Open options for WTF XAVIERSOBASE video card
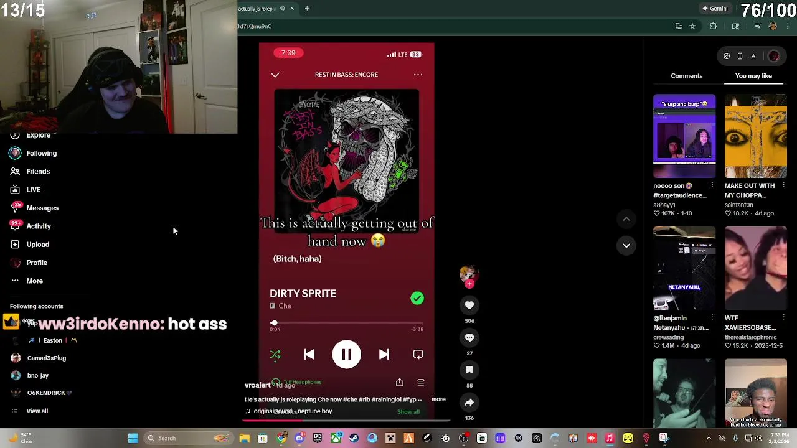The image size is (797, 448). pos(784,318)
